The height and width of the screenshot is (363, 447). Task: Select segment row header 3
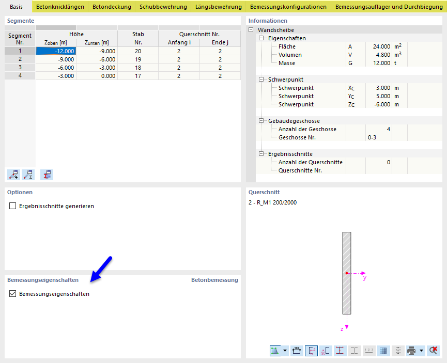(20, 67)
